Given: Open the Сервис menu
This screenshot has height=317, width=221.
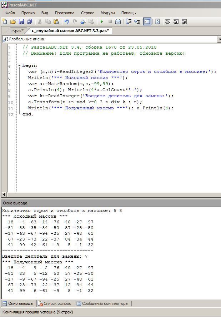Looking at the screenshot, I should pos(87,13).
